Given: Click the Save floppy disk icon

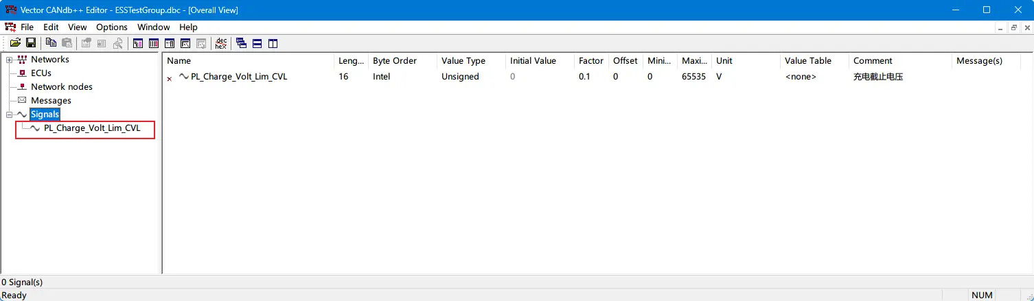Looking at the screenshot, I should tap(31, 43).
